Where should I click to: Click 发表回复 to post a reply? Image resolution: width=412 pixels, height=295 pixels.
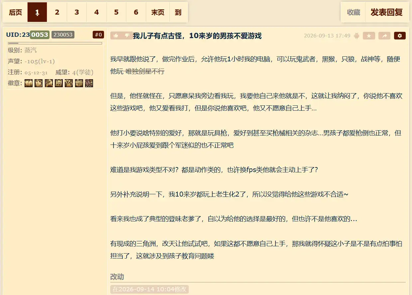[387, 12]
